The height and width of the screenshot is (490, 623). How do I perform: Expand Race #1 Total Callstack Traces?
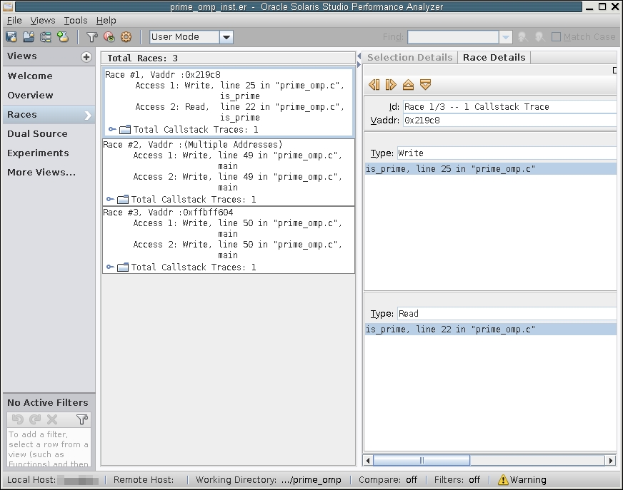(x=112, y=129)
